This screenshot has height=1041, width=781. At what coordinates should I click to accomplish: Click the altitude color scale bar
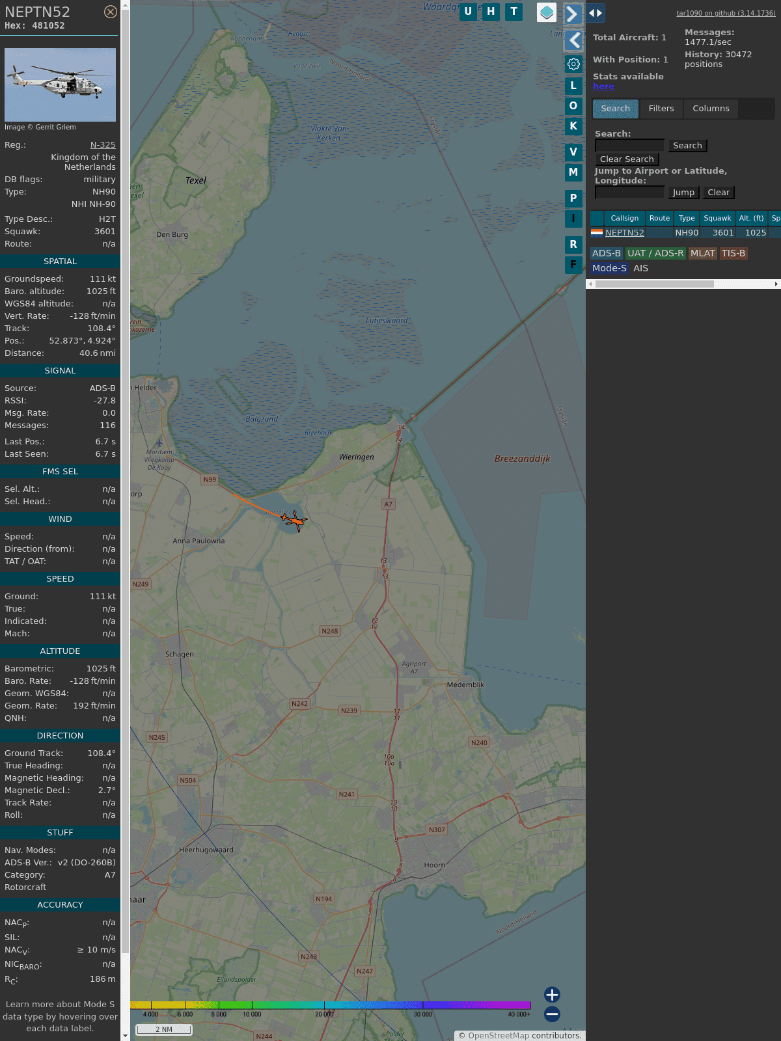click(331, 1005)
